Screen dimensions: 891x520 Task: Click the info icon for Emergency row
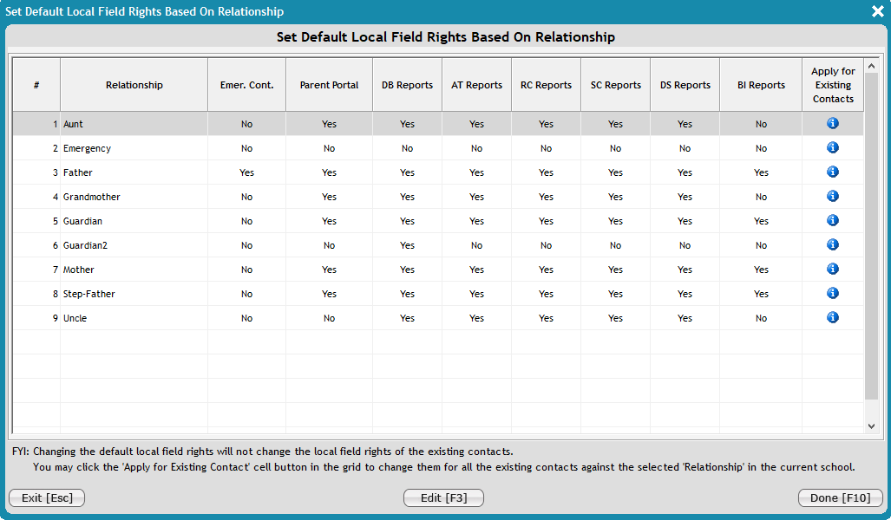(x=833, y=147)
